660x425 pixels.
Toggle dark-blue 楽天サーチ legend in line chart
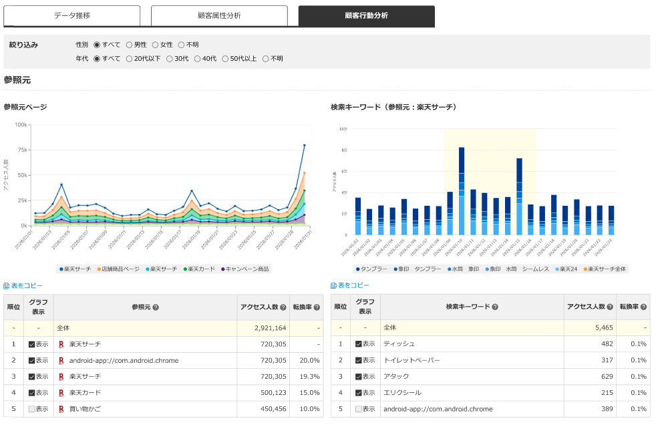(x=75, y=269)
